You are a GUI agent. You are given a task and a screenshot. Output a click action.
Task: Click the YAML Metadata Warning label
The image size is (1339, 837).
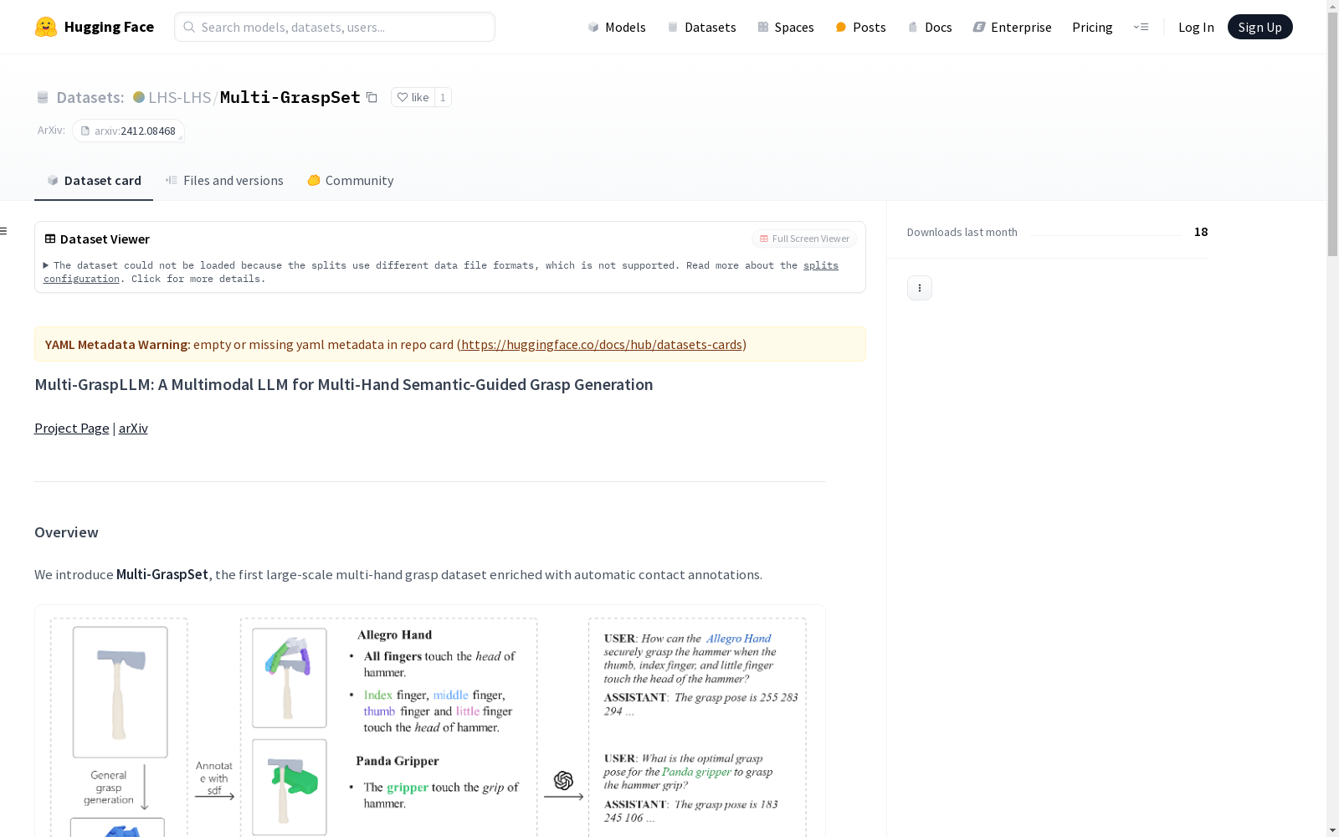click(x=118, y=344)
